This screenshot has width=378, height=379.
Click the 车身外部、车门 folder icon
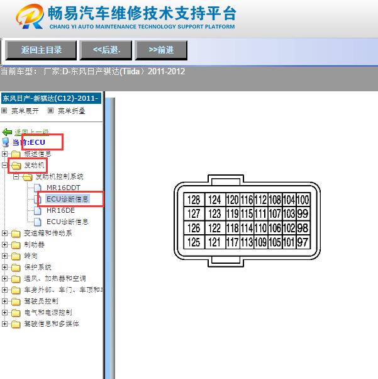16,290
